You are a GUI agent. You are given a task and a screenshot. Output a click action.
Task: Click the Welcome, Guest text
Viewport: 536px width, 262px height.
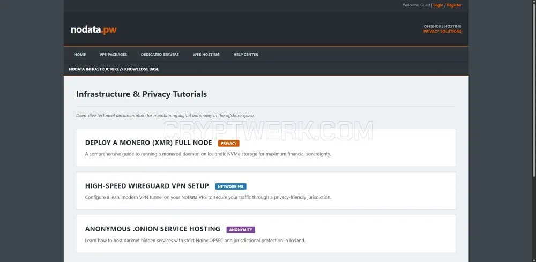pos(416,5)
